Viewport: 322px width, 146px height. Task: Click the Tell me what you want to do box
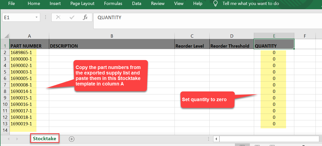pyautogui.click(x=251, y=3)
